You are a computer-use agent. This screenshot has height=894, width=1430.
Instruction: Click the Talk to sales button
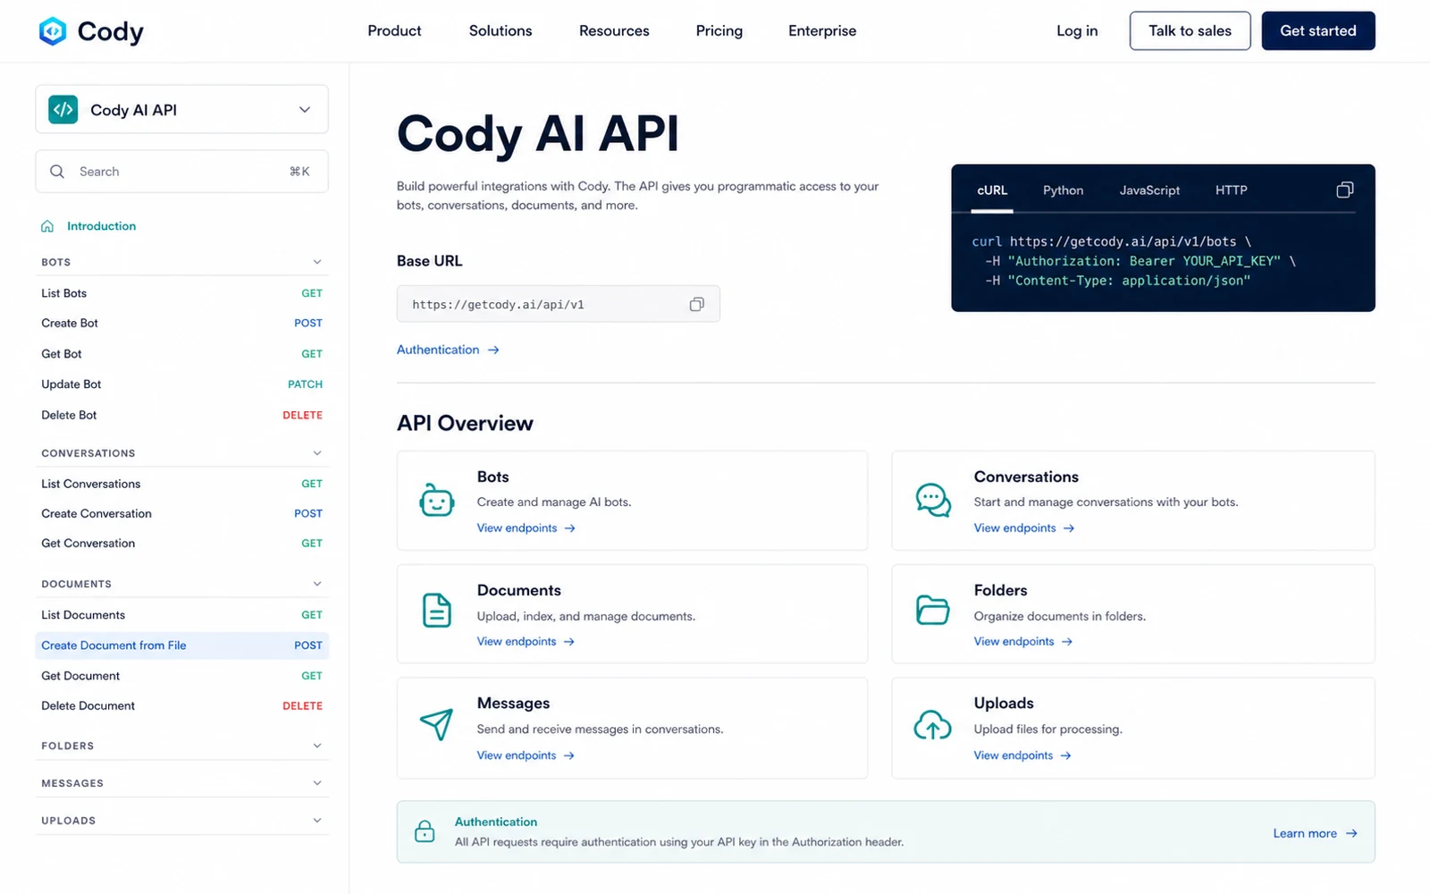1190,31
